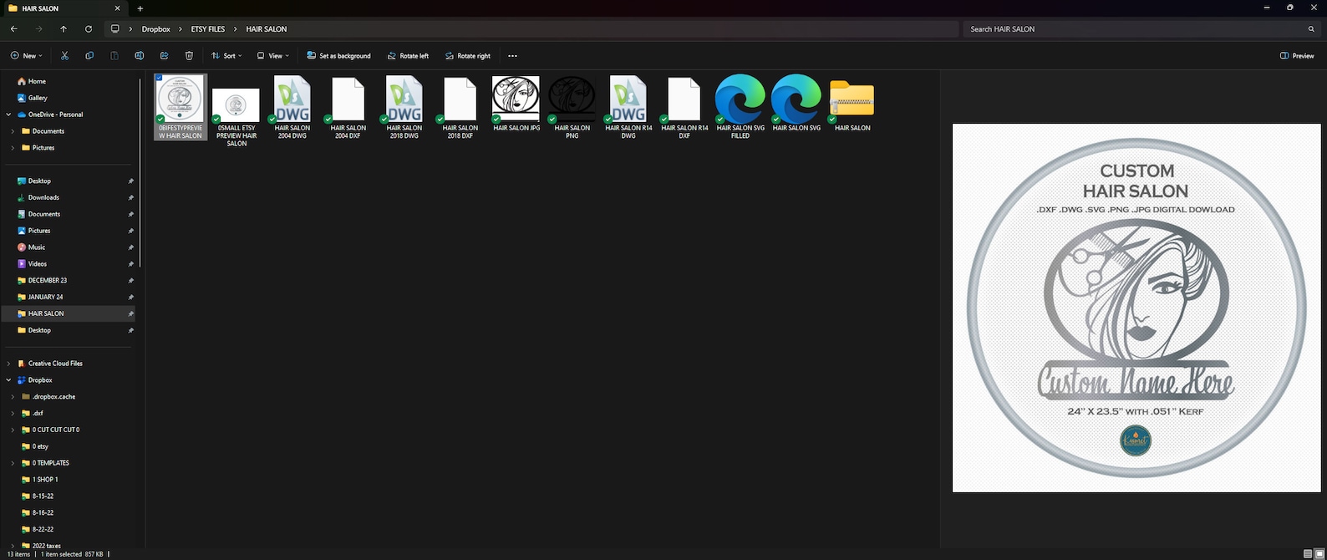Image resolution: width=1327 pixels, height=560 pixels.
Task: Open the View dropdown menu
Action: pyautogui.click(x=273, y=56)
